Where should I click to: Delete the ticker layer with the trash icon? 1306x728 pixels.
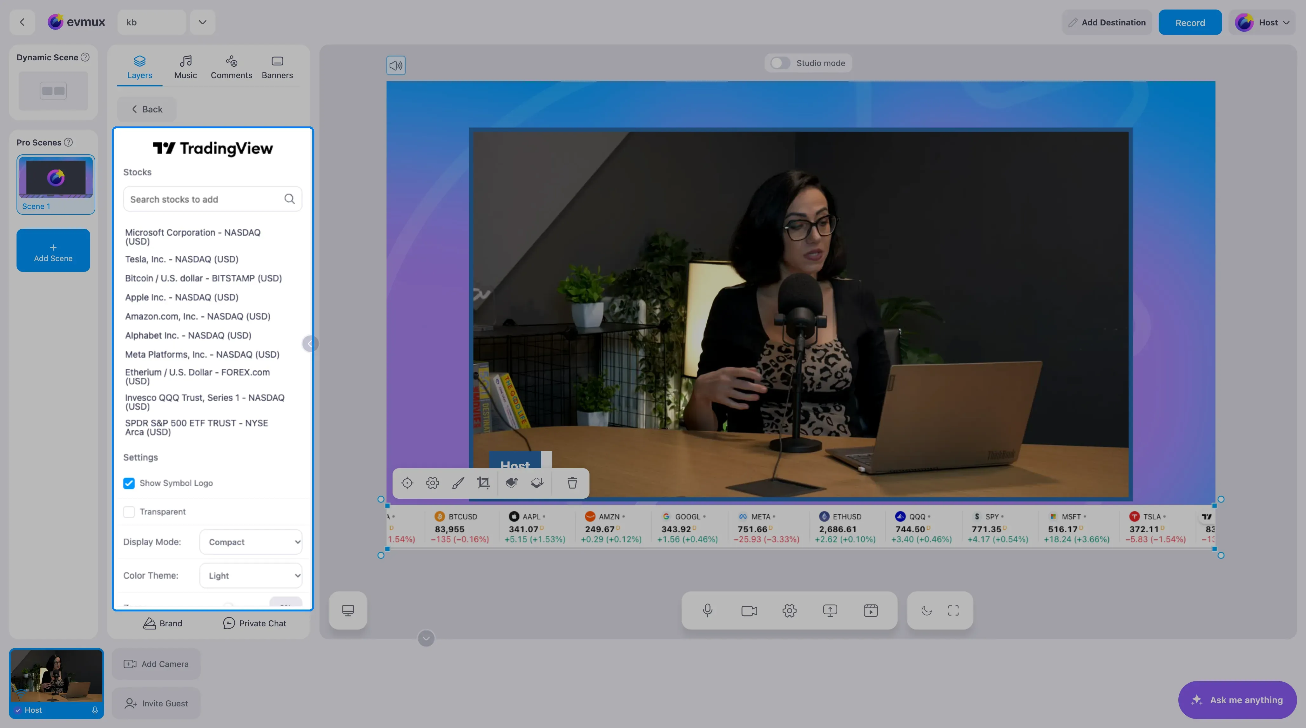(572, 483)
